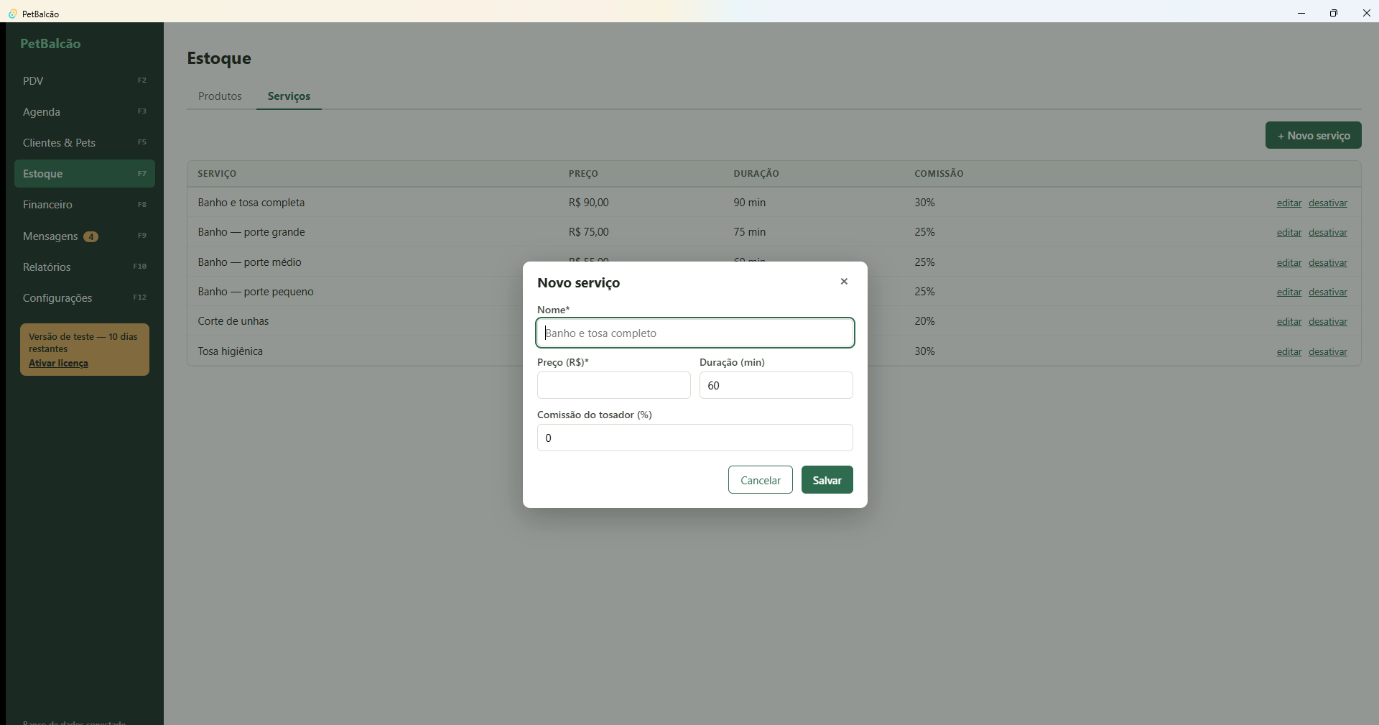The height and width of the screenshot is (725, 1379).
Task: Close the Novo serviço dialog
Action: (844, 282)
